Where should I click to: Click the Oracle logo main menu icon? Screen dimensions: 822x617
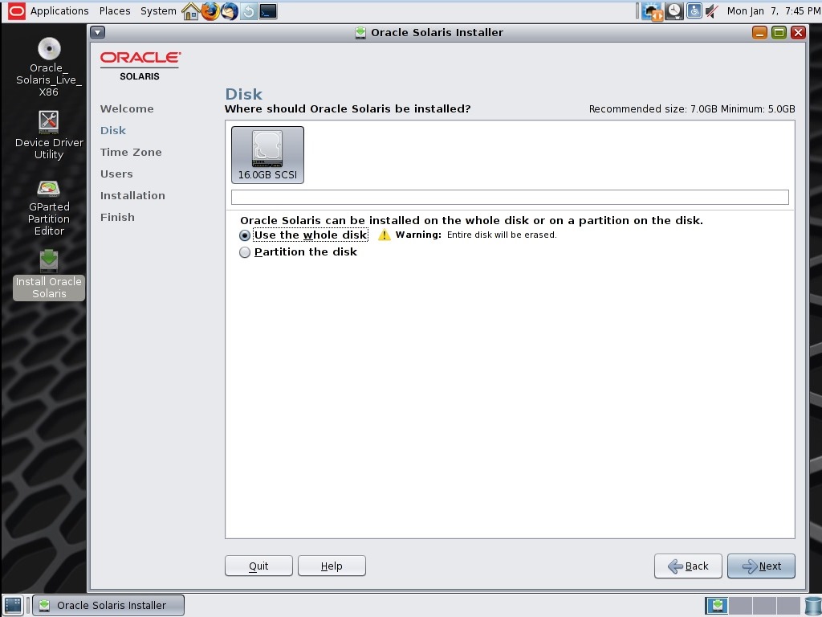point(16,11)
